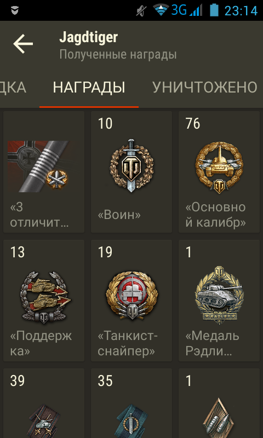Switch to the УНИЧТОЖЕНО tab
This screenshot has height=438, width=263.
click(x=204, y=88)
